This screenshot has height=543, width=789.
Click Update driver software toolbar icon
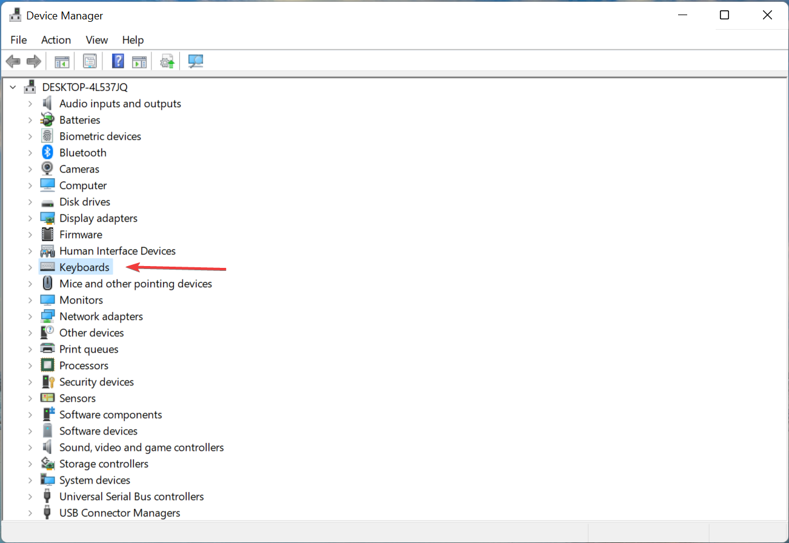click(167, 61)
